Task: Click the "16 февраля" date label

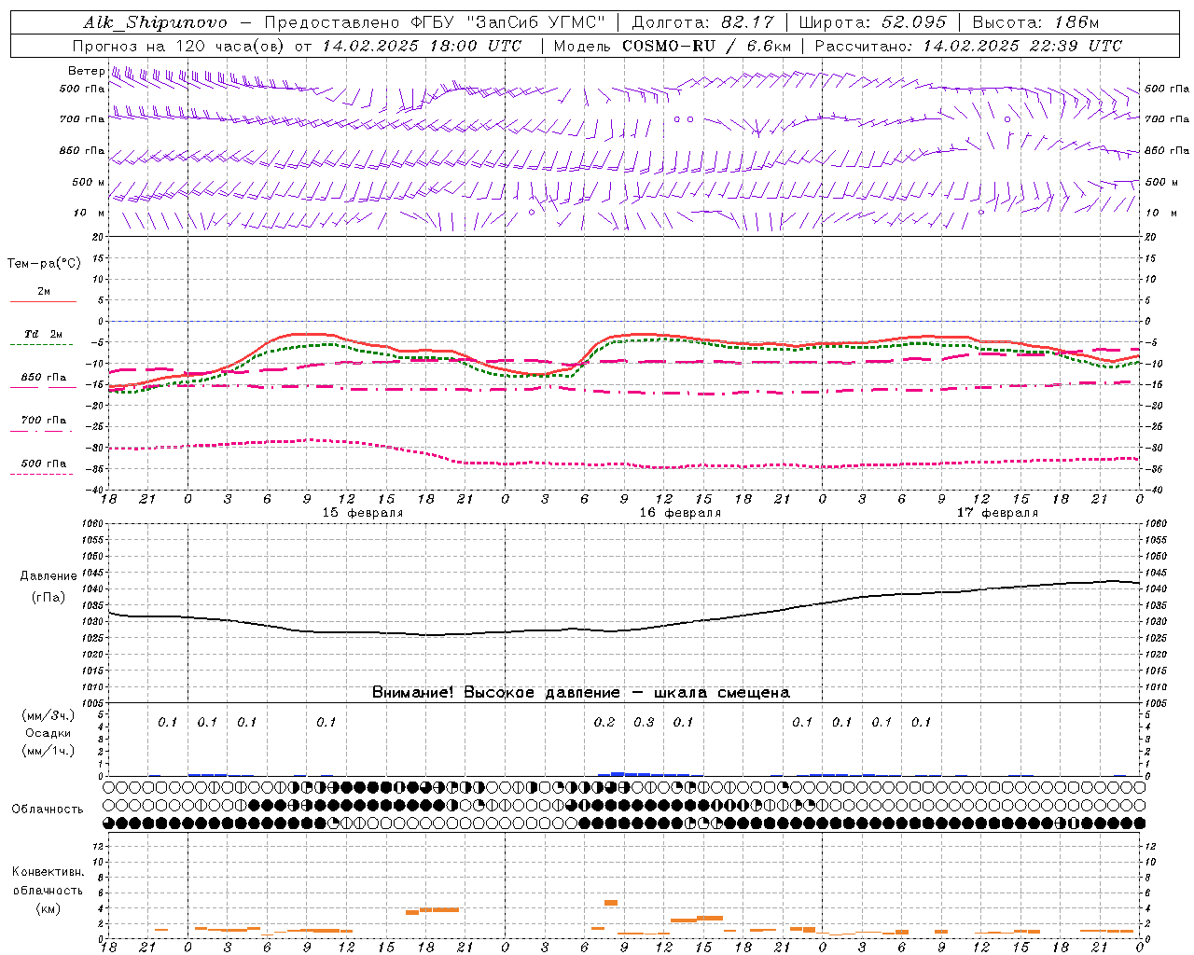Action: click(680, 513)
